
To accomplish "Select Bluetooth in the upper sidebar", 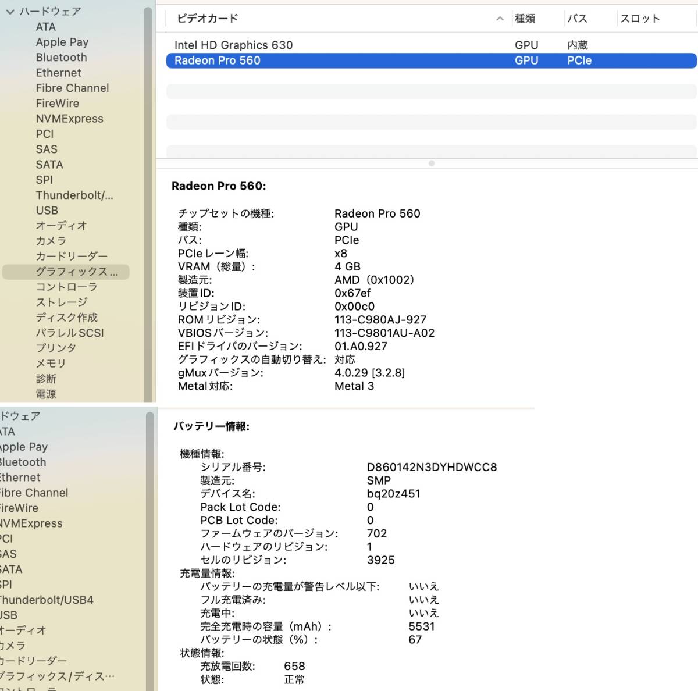I will tap(61, 58).
